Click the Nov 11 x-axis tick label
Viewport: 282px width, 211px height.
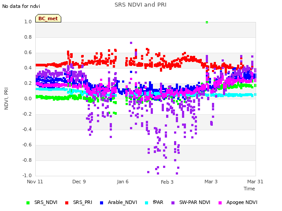pyautogui.click(x=35, y=182)
